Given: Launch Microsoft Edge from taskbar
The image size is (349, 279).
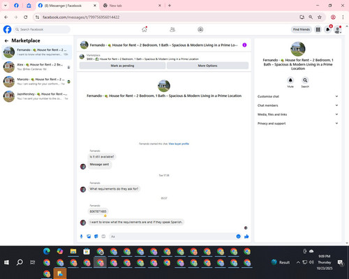Looking at the screenshot, I should point(47,251).
